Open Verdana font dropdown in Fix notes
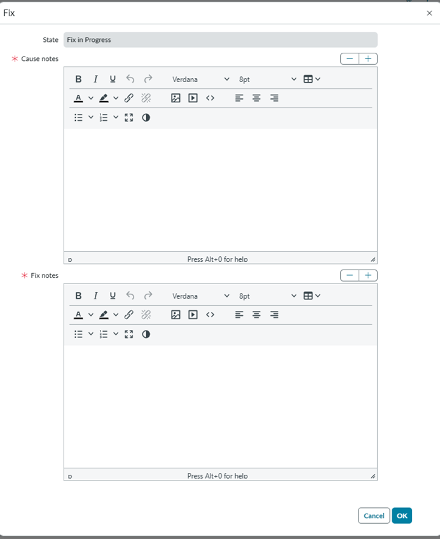 [x=201, y=296]
